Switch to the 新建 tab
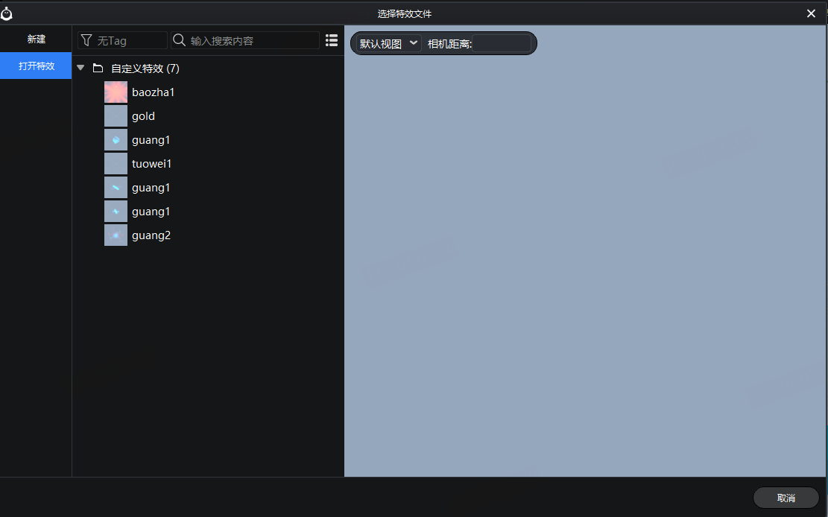Screen dimensions: 828x517 pos(36,39)
